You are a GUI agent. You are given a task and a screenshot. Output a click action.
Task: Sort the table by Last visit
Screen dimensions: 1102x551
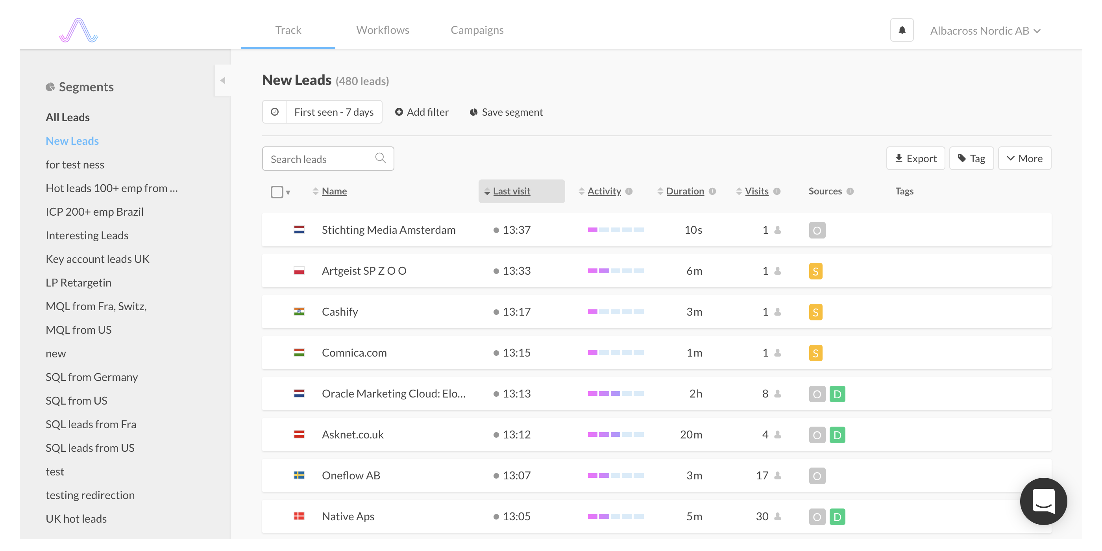(511, 191)
